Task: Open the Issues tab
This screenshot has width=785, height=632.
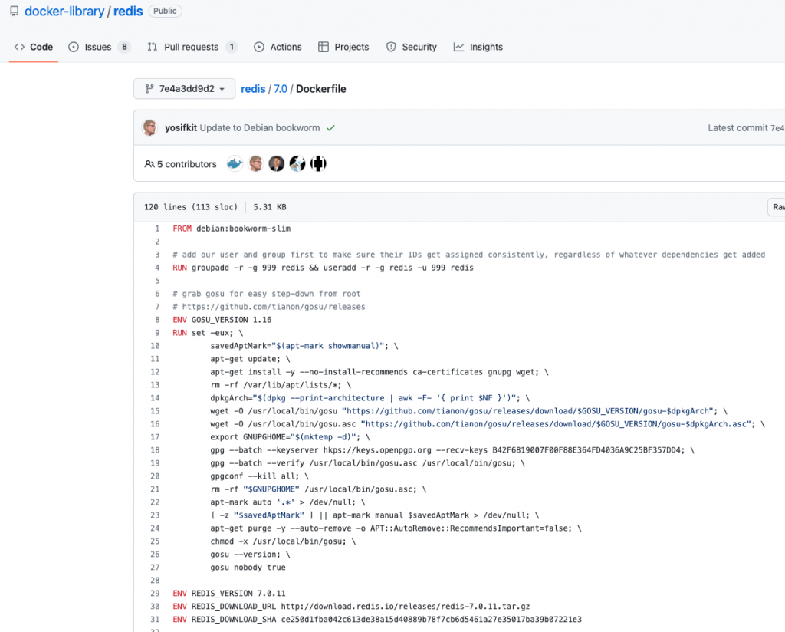Action: point(99,47)
